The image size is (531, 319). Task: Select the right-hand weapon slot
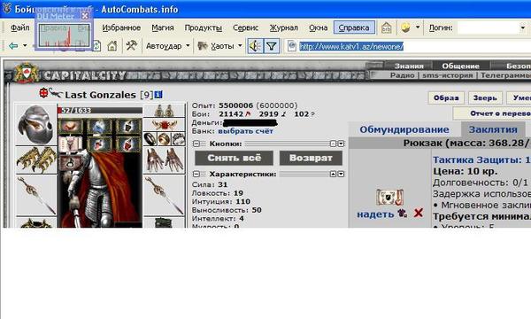click(x=165, y=195)
